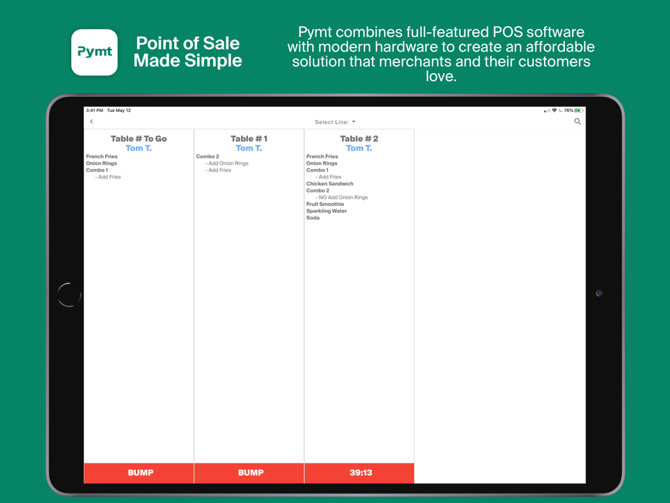Select Combo 1 in Table # 2

coord(318,170)
